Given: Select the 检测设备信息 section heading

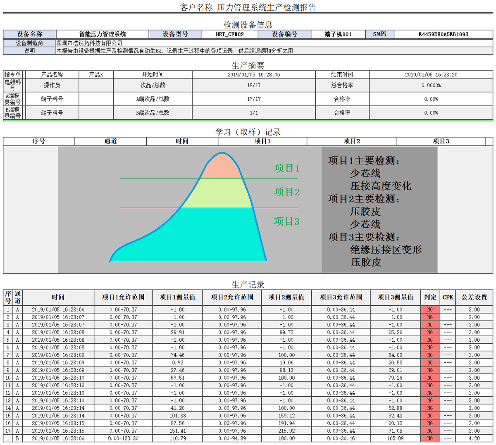Looking at the screenshot, I should coord(248,25).
